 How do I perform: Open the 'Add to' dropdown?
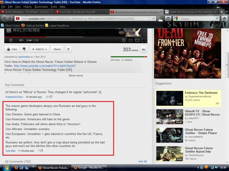tap(40, 49)
